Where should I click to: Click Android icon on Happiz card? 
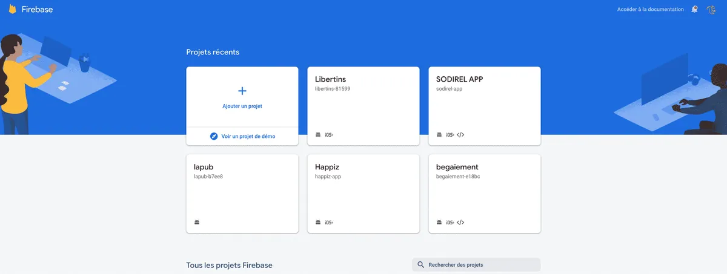pyautogui.click(x=318, y=222)
